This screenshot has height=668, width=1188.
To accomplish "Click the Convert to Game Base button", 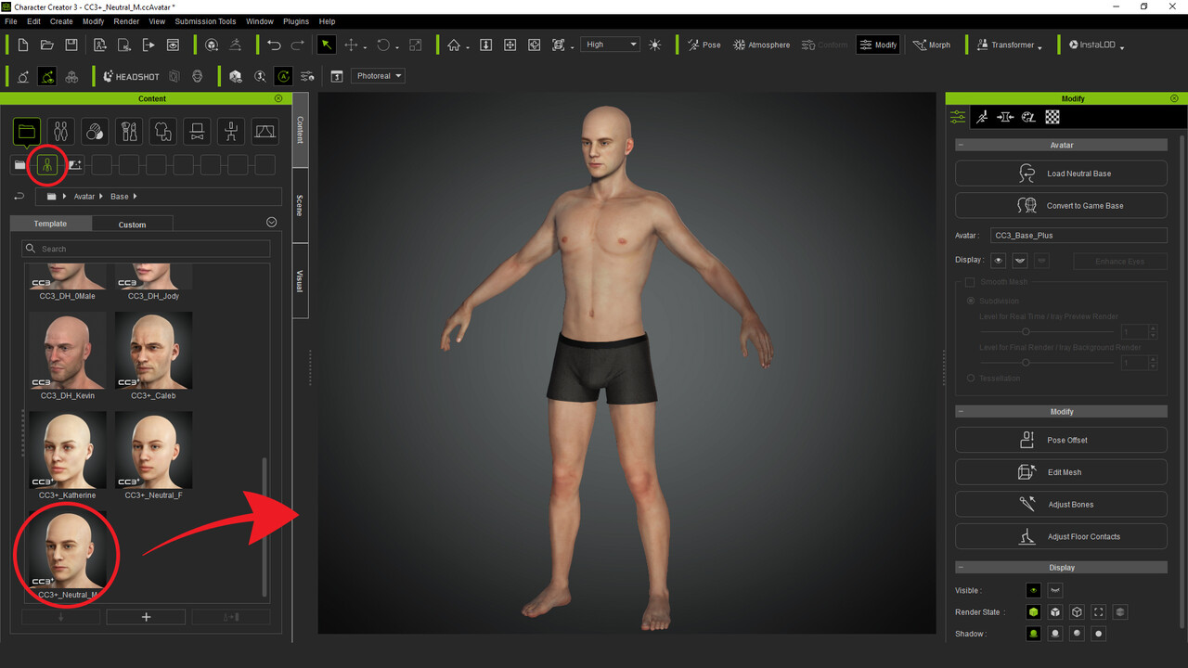I will [1061, 205].
